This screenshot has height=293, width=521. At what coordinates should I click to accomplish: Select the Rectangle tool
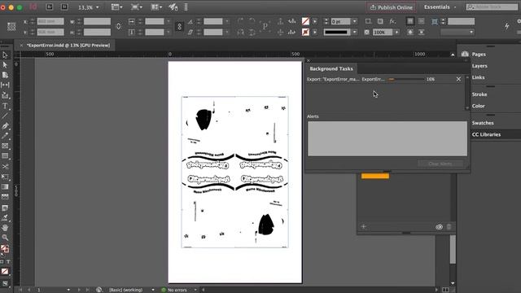point(5,155)
